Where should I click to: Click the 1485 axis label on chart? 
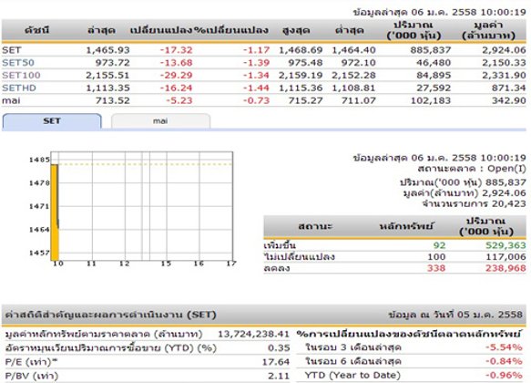click(x=39, y=160)
